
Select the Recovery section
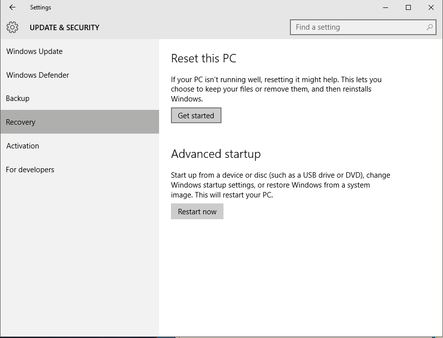(79, 122)
